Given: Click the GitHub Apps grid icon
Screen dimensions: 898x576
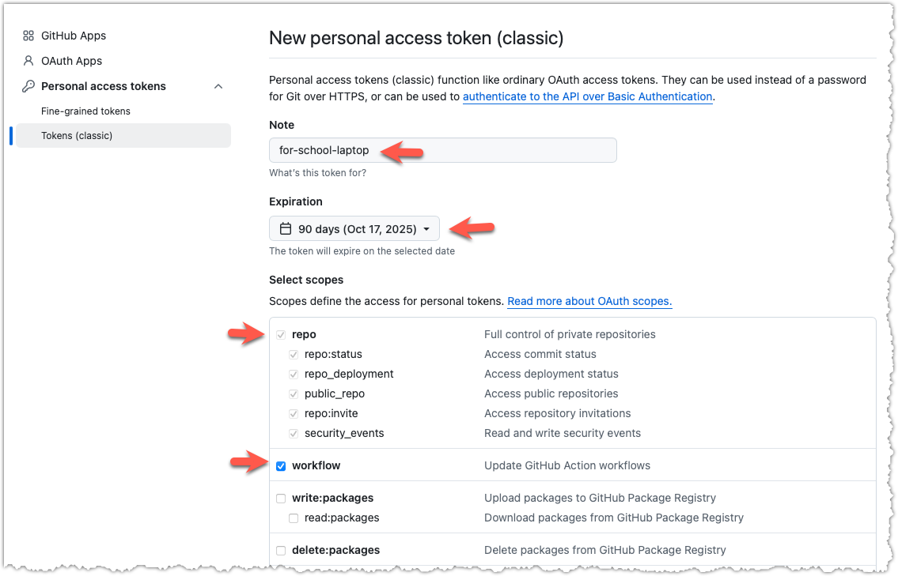Looking at the screenshot, I should click(28, 36).
